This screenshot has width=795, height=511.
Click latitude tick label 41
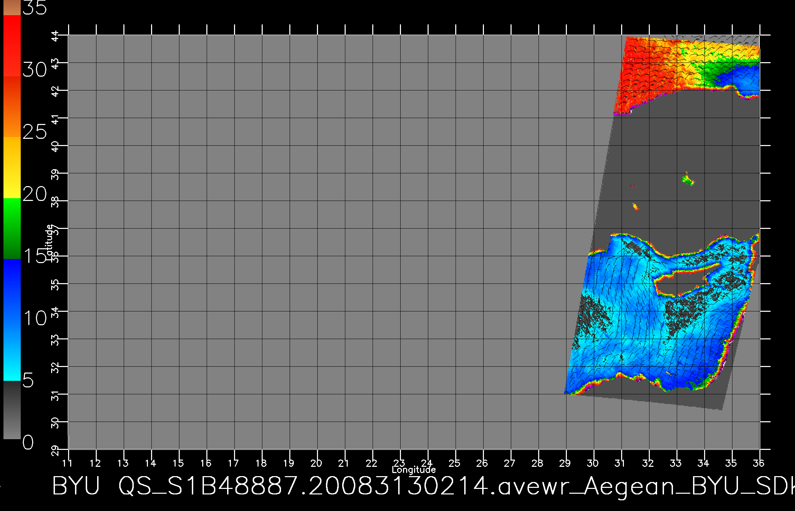tap(55, 120)
